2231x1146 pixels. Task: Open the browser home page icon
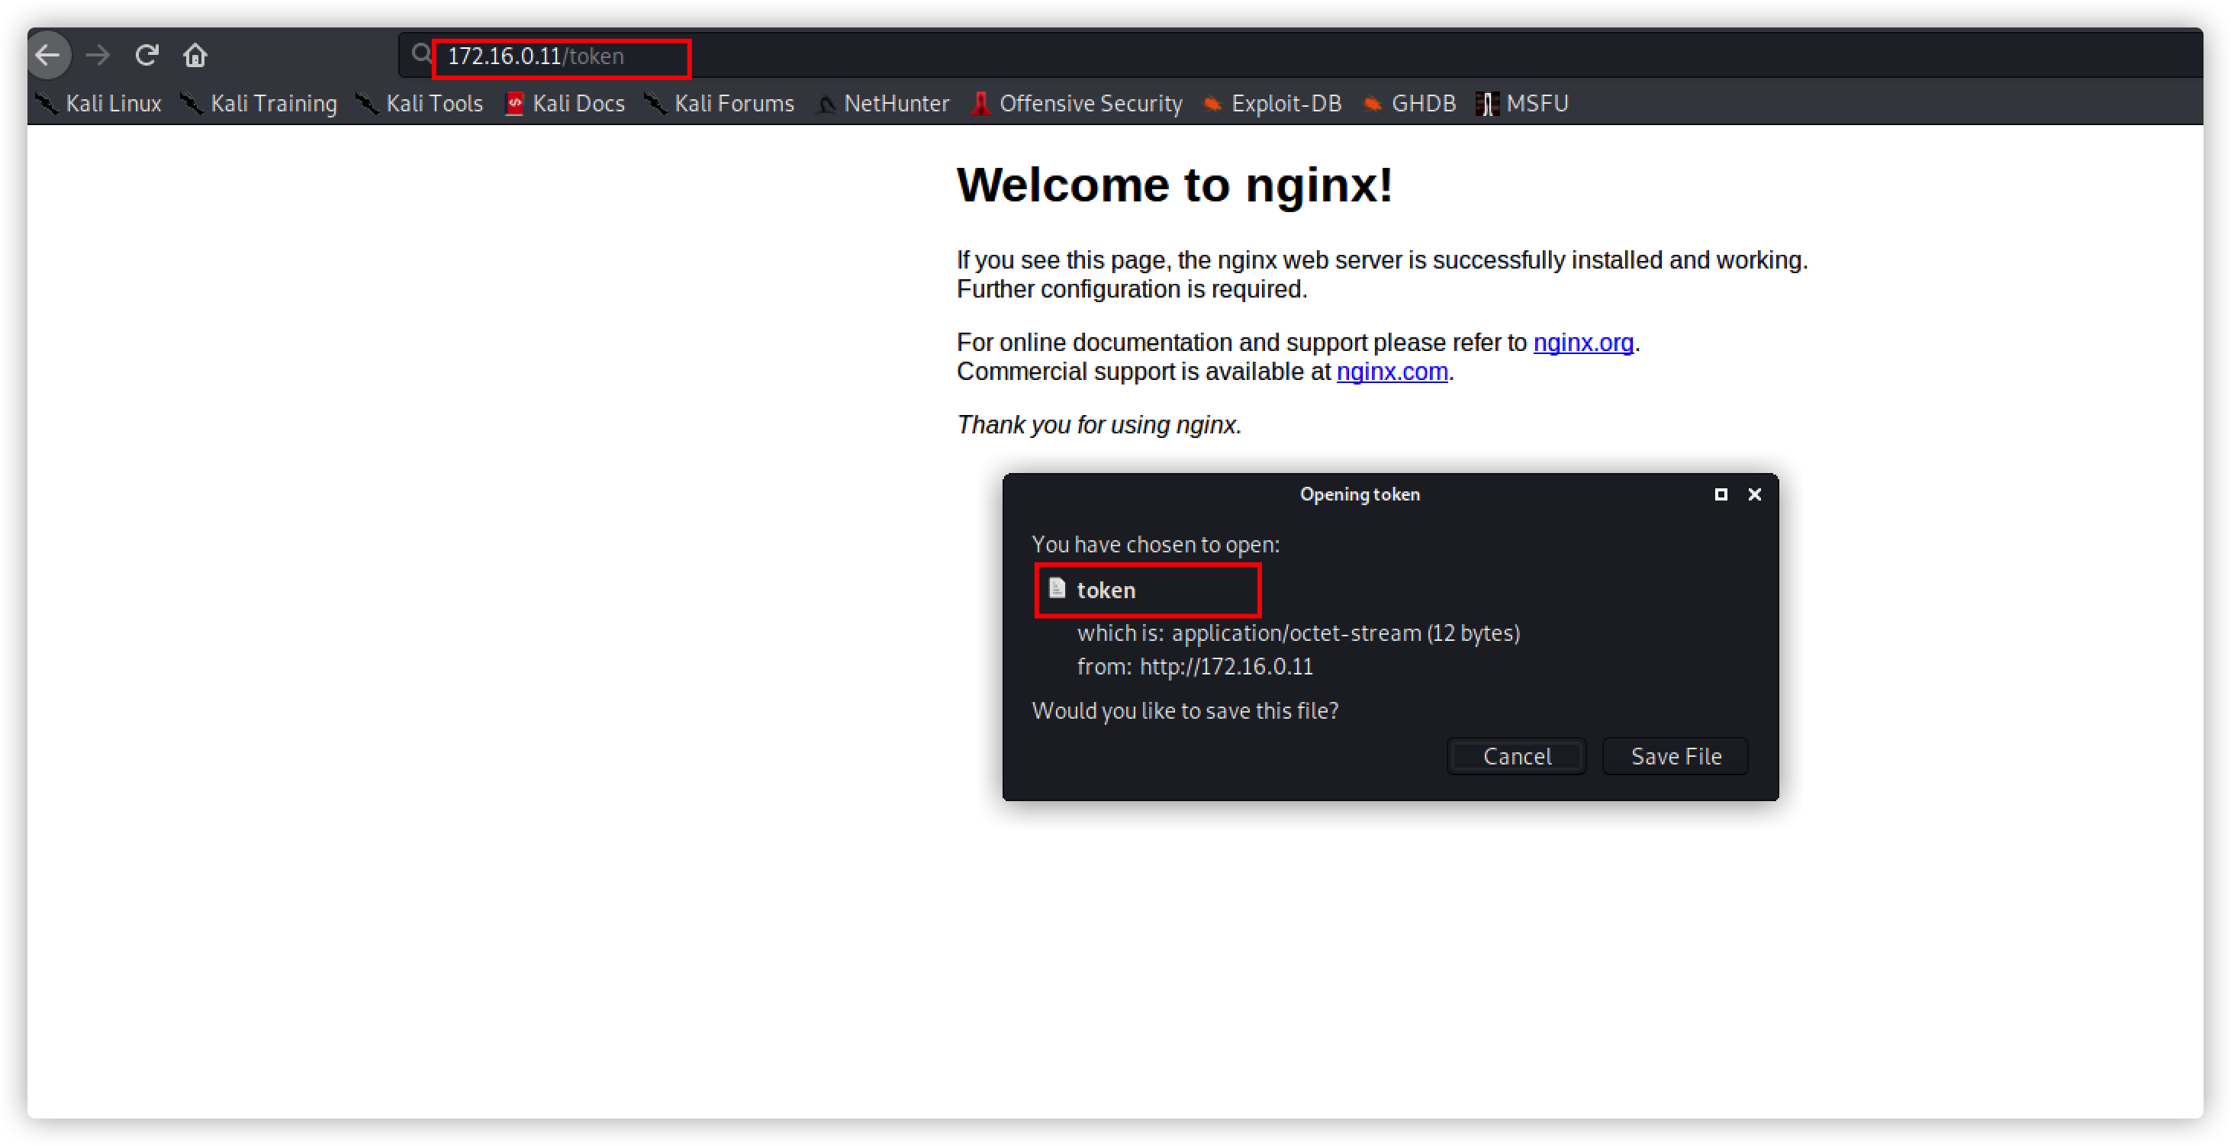[195, 56]
